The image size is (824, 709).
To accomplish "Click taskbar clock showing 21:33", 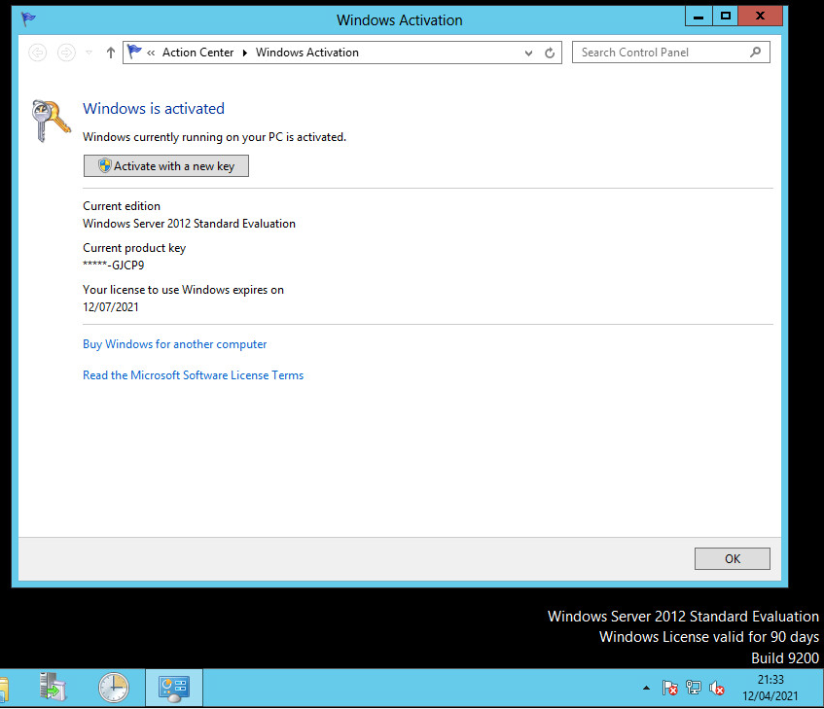I will pos(770,688).
